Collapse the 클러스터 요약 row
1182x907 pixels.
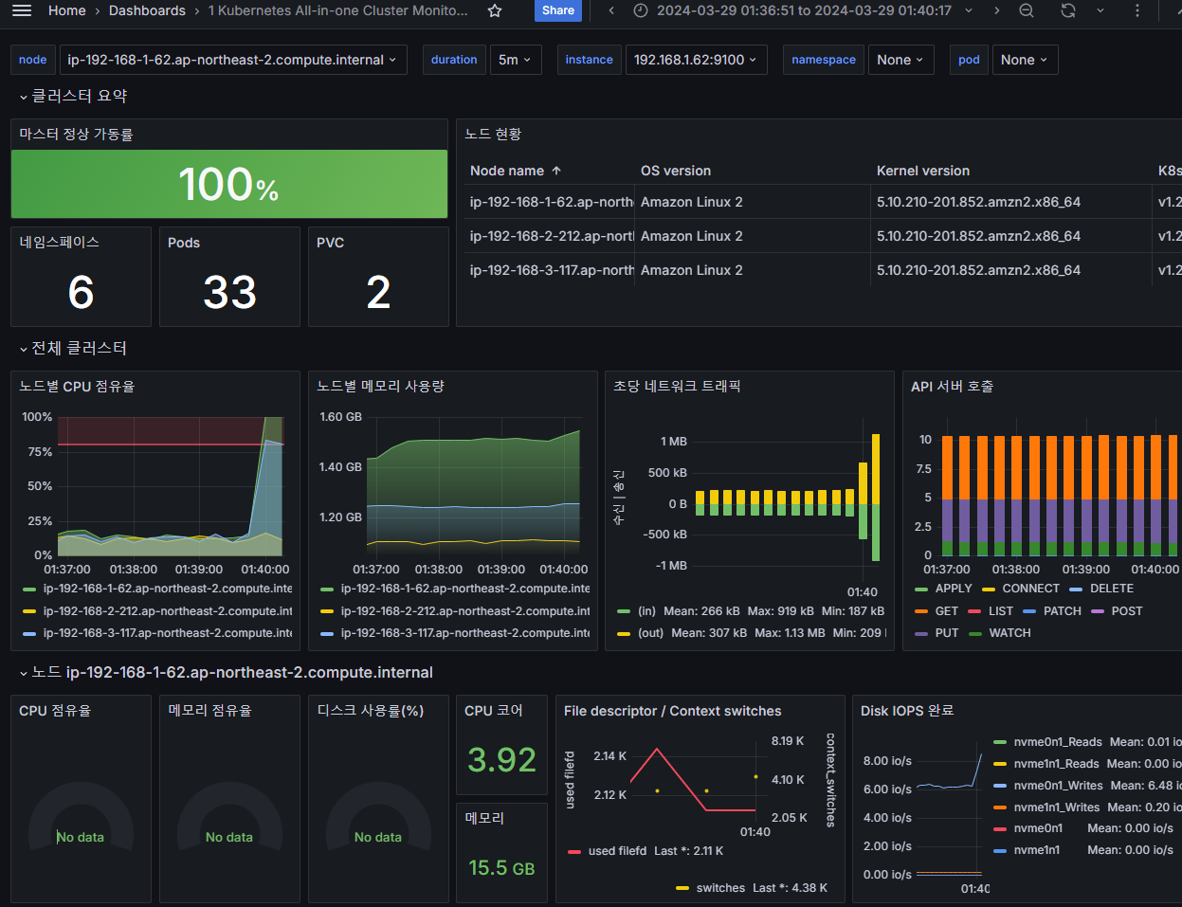point(73,96)
